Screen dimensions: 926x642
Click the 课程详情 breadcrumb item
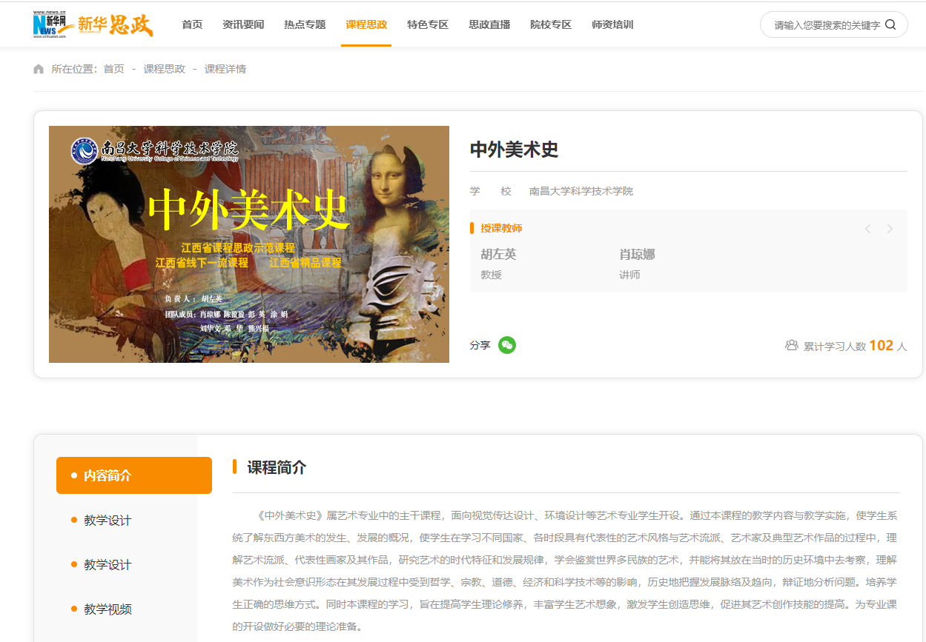click(225, 69)
